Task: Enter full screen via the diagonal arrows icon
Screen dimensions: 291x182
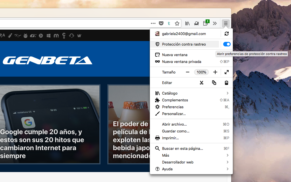Action: [227, 72]
